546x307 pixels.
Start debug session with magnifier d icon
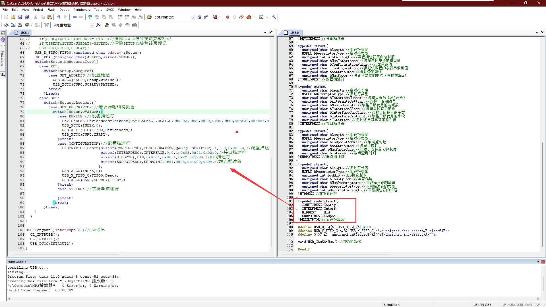click(215, 17)
